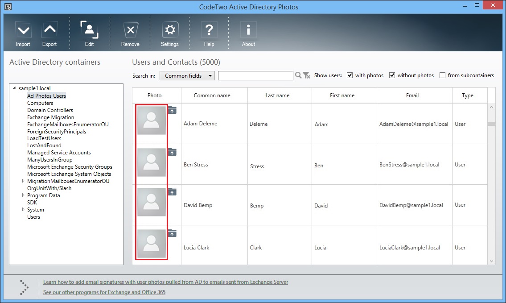The width and height of the screenshot is (506, 303).
Task: Open 'See our other programs' link
Action: (x=104, y=292)
